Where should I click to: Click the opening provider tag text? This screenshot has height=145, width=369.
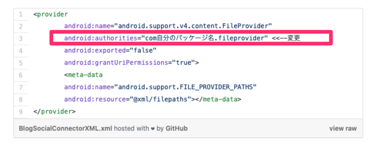pos(51,14)
